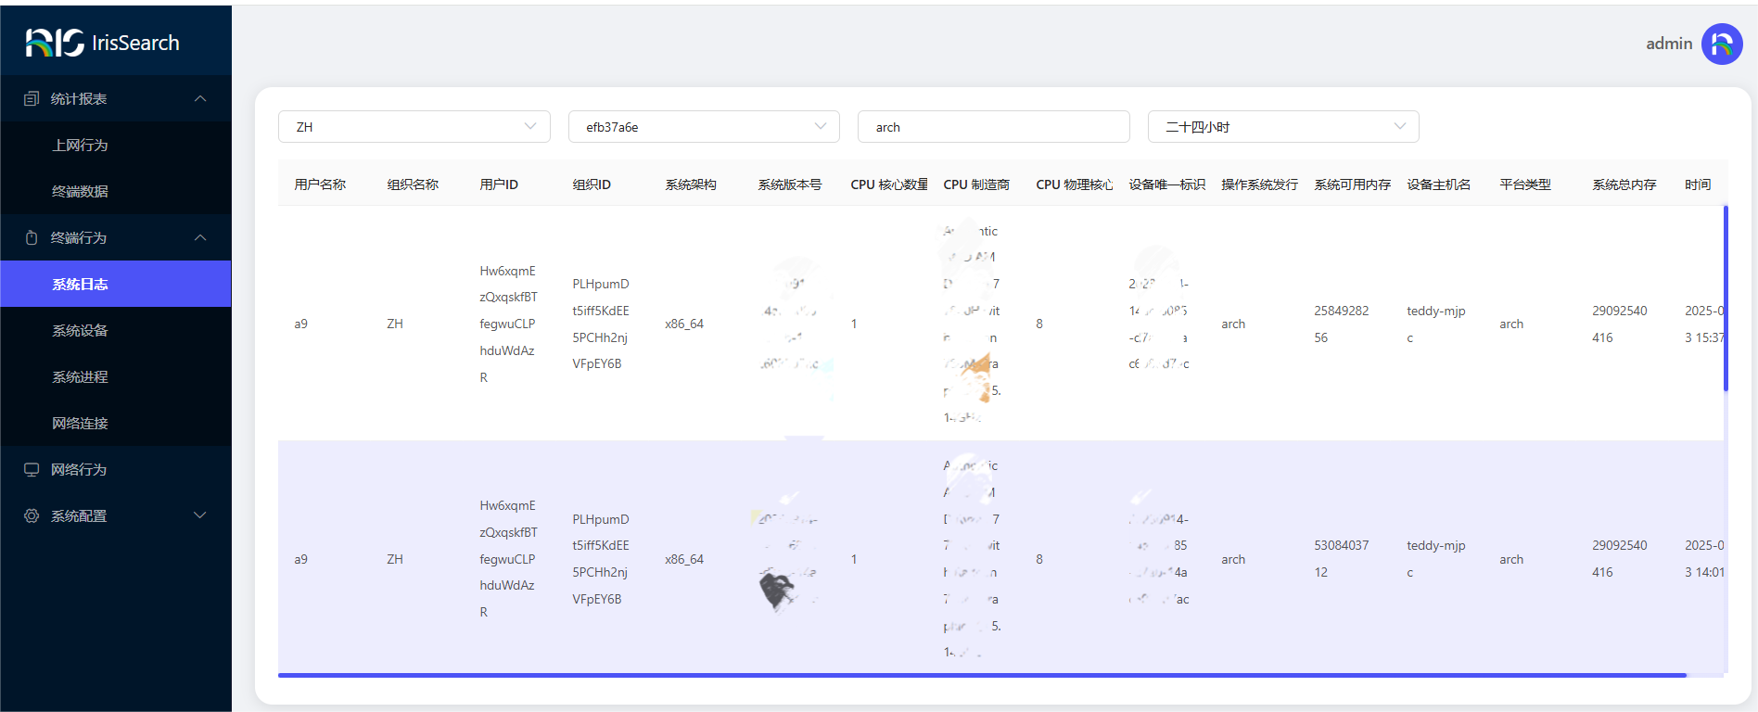Select 系统日志 menu item

pos(116,284)
